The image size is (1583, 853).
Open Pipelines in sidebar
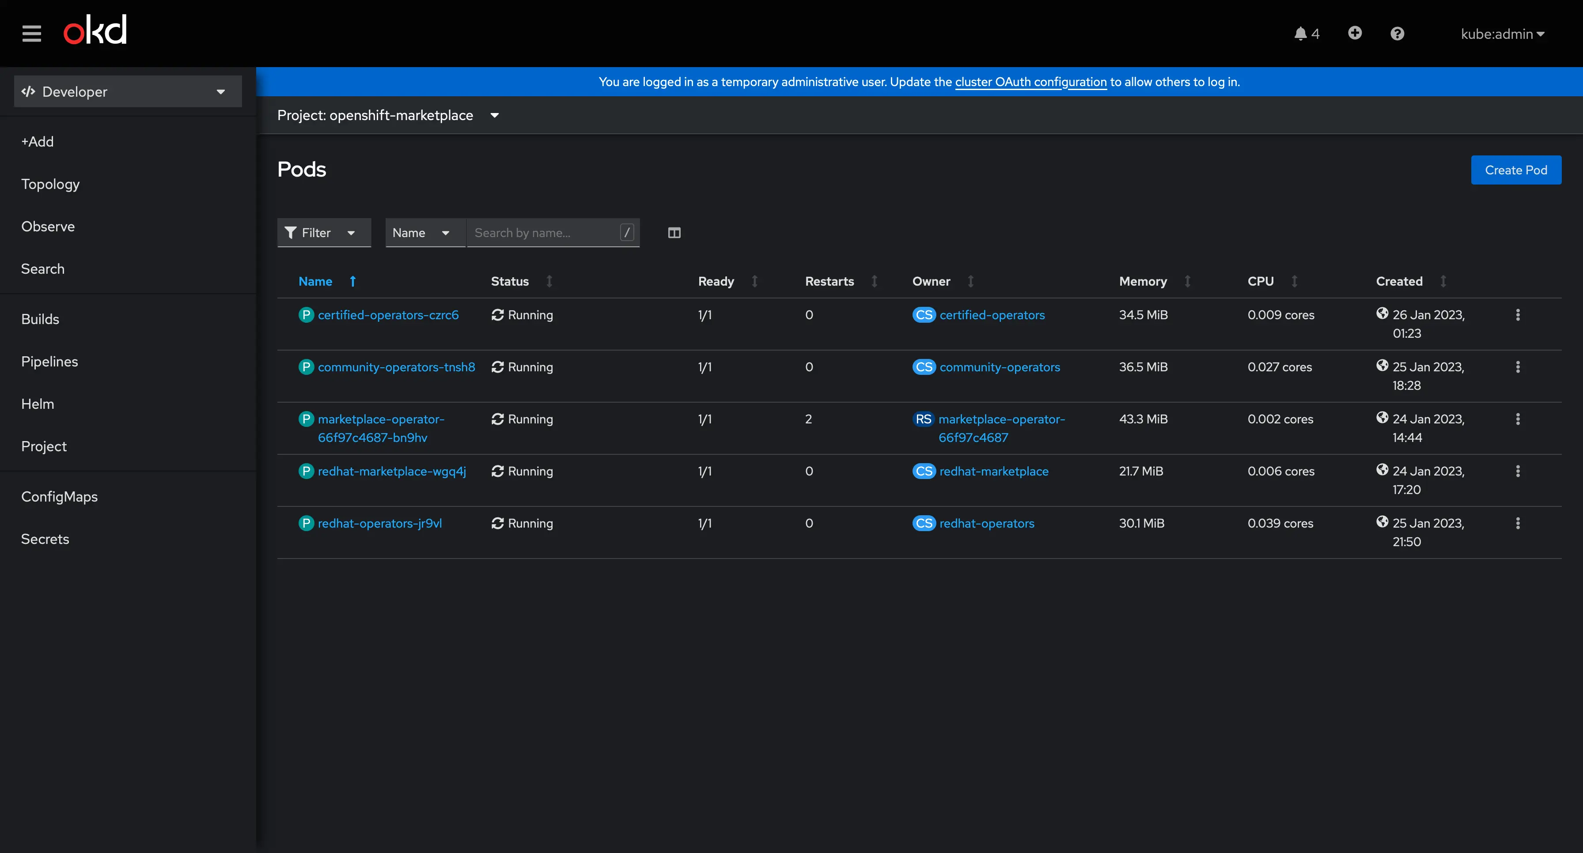click(49, 361)
